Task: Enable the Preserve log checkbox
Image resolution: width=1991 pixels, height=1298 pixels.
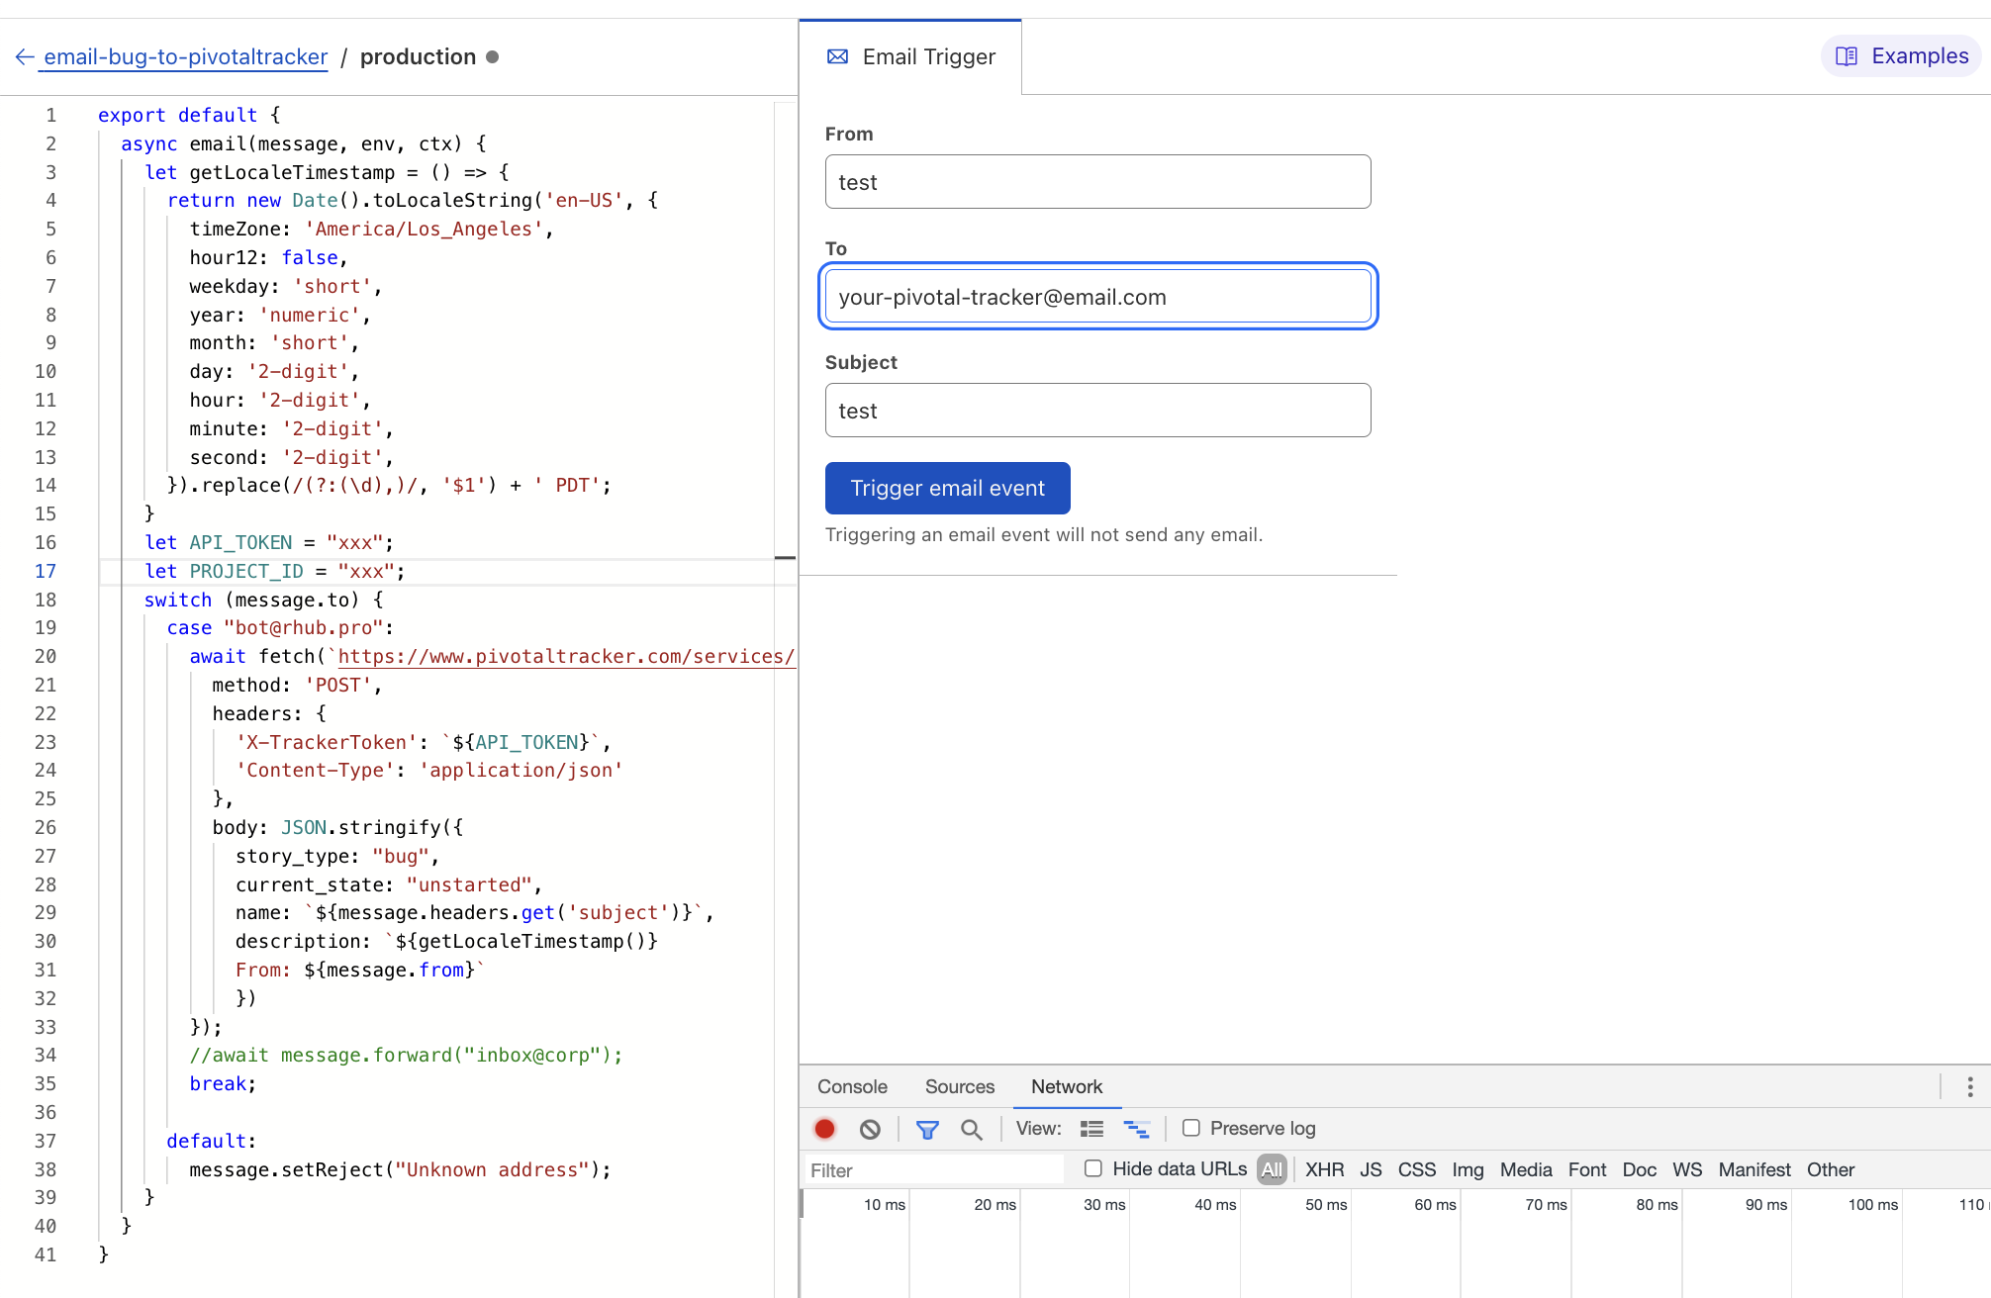Action: coord(1191,1128)
